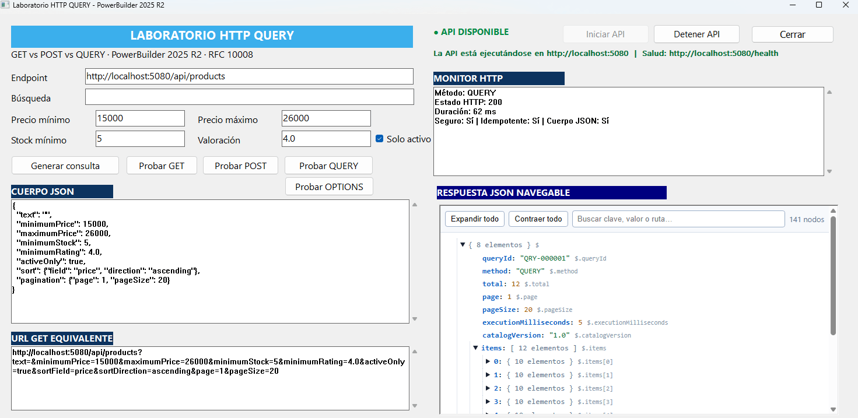Click the Generar consulta button

coord(65,166)
